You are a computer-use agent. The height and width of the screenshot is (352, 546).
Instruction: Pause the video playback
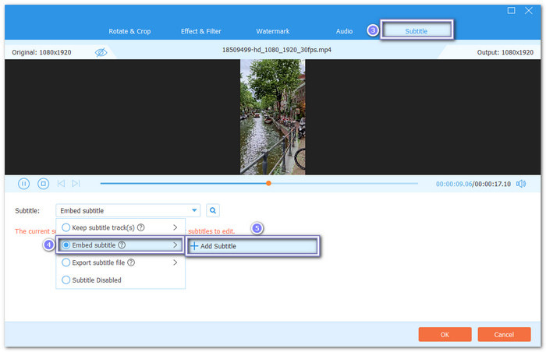click(23, 184)
